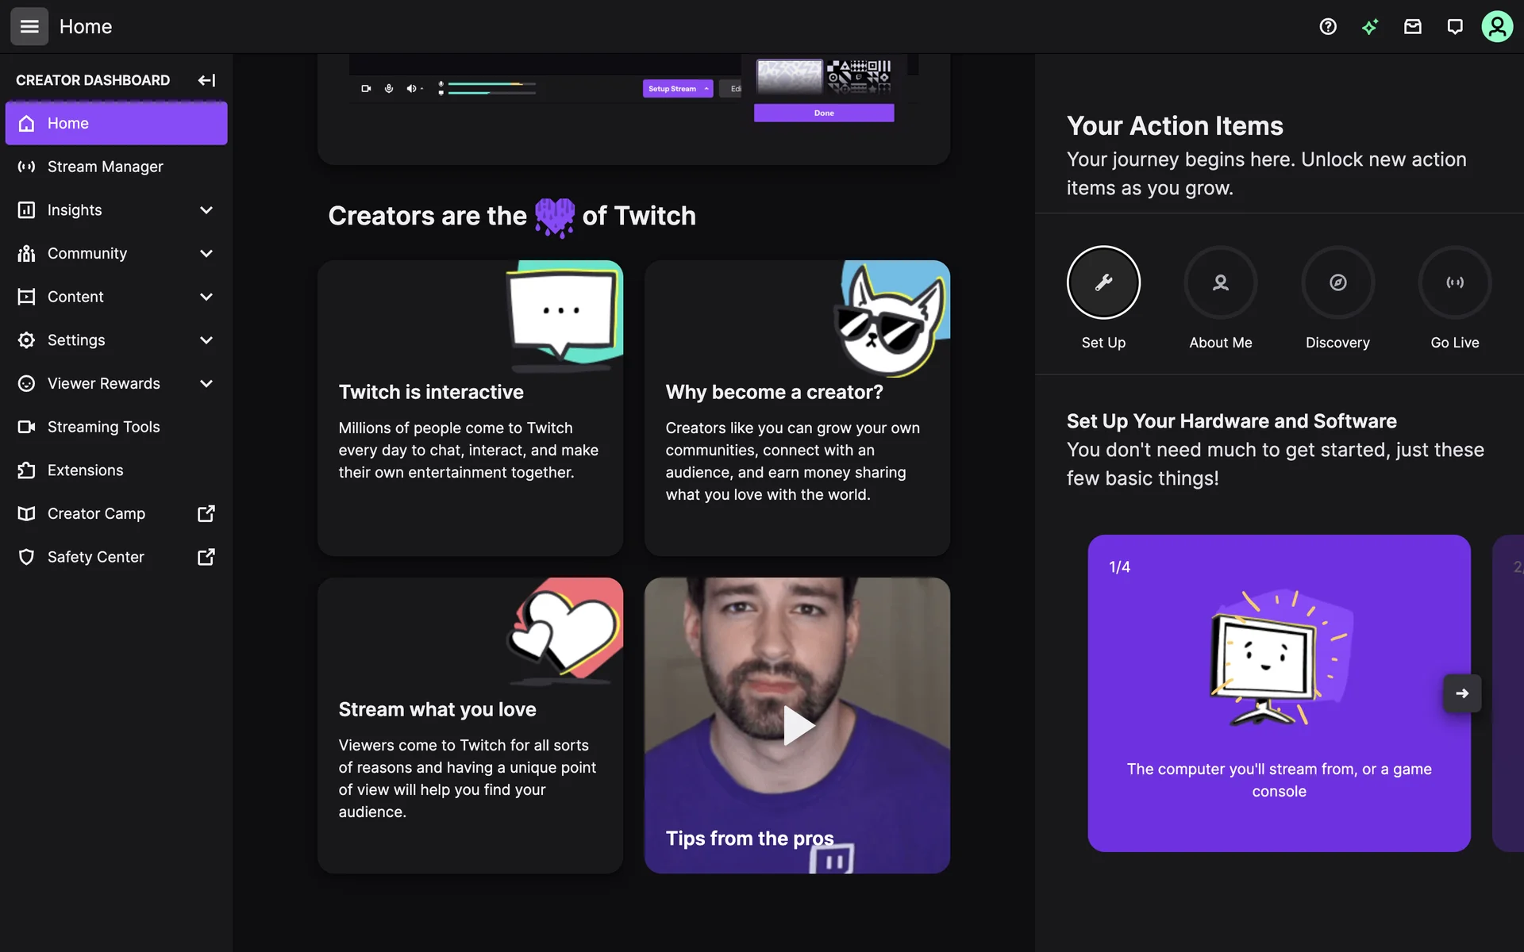Play the Tips from the pros video
Image resolution: width=1524 pixels, height=952 pixels.
(x=798, y=725)
